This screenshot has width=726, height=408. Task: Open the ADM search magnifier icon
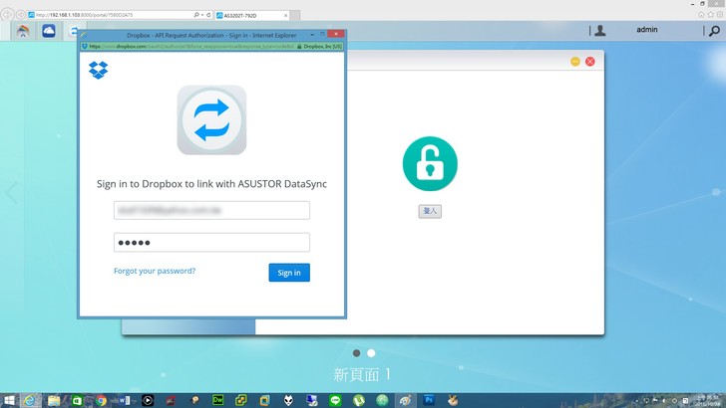(x=714, y=31)
